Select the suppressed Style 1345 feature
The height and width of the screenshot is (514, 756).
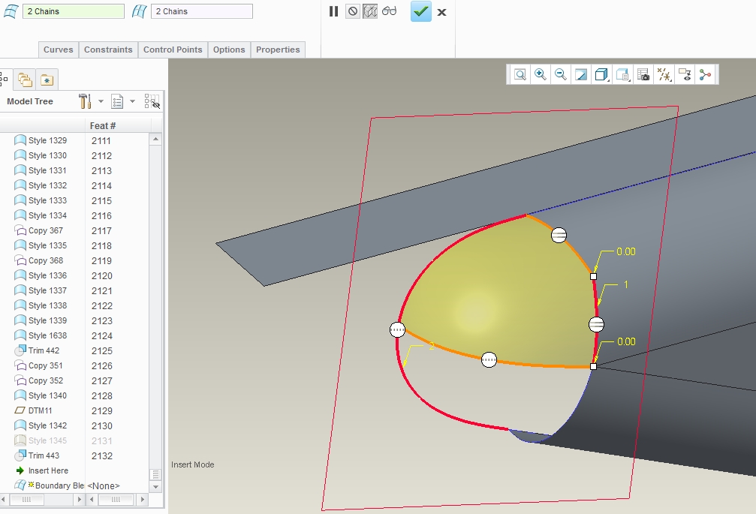pyautogui.click(x=47, y=440)
